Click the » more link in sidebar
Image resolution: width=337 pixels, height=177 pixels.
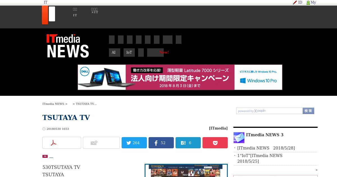tap(316, 170)
